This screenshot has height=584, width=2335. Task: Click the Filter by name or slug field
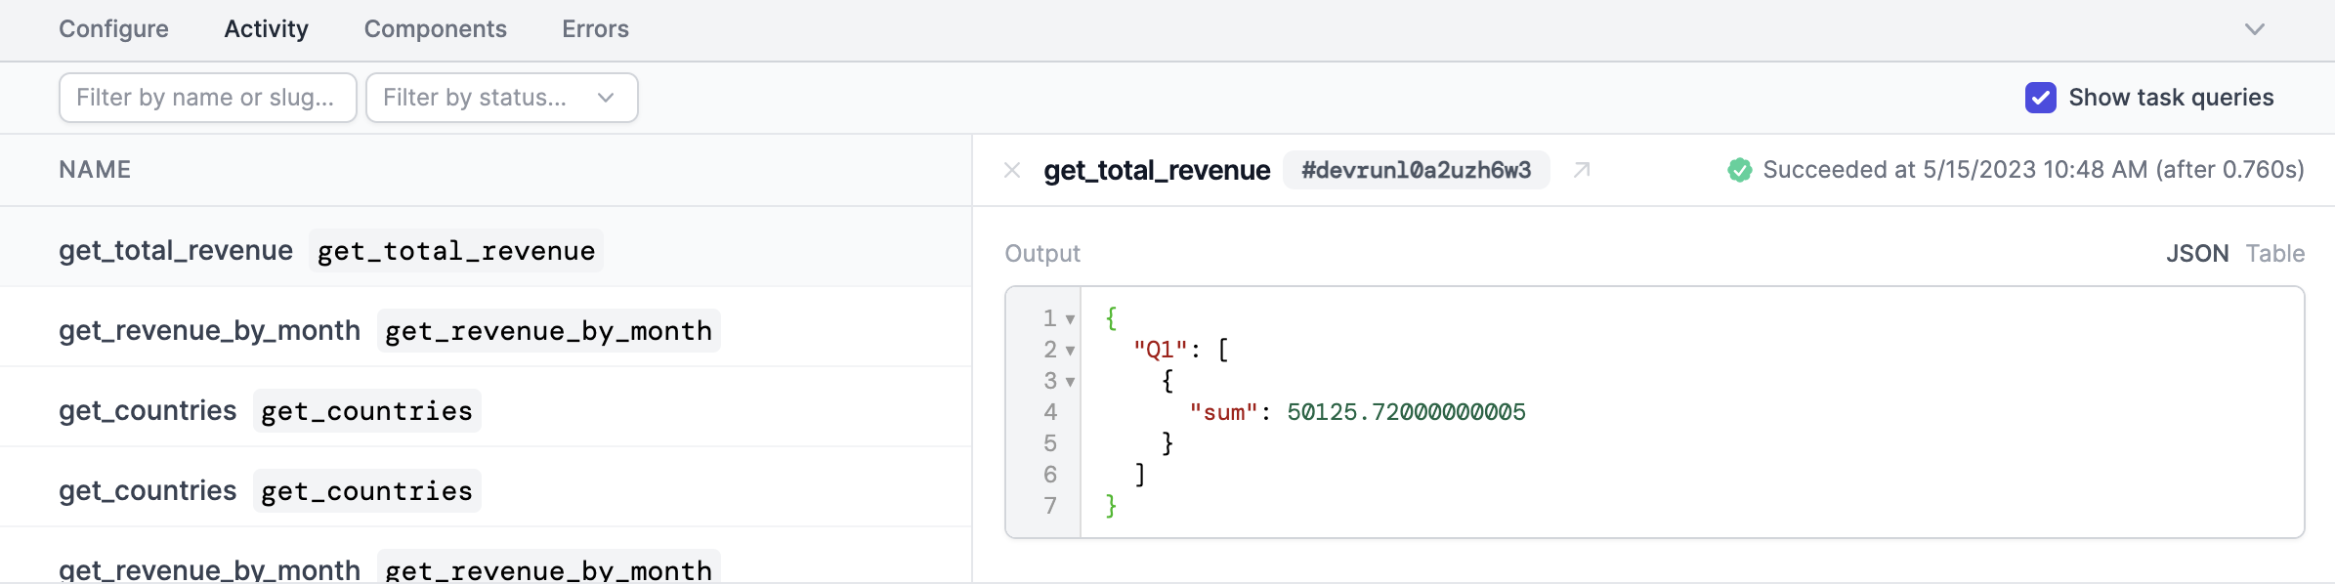(x=208, y=98)
